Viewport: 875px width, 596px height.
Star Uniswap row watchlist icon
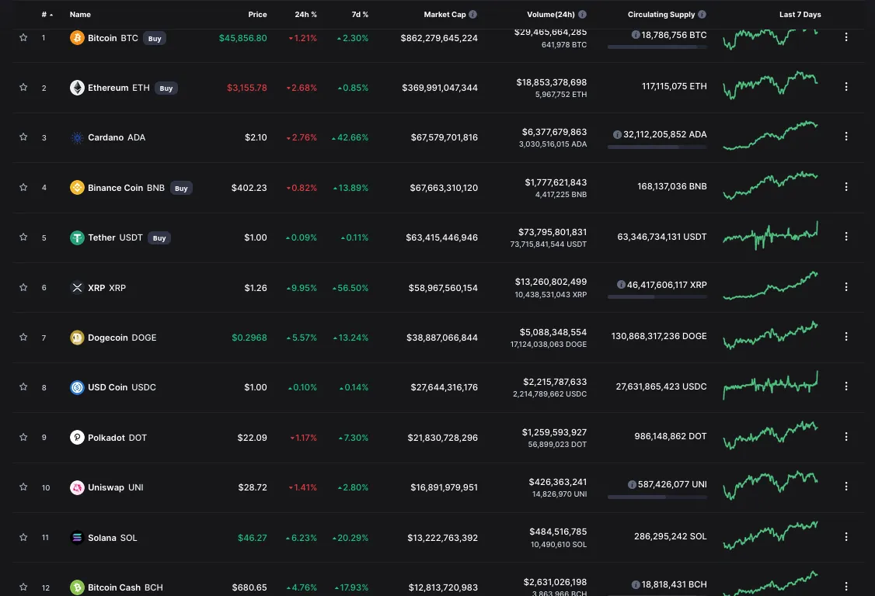click(x=23, y=487)
